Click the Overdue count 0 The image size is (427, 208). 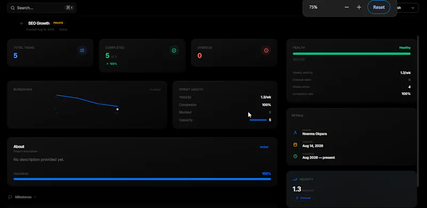[x=200, y=56]
